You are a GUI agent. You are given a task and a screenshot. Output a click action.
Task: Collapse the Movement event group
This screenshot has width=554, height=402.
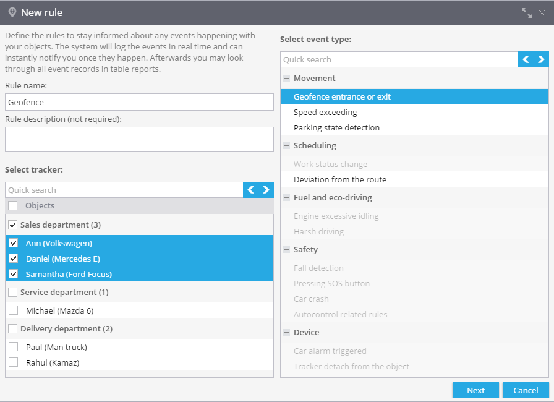(x=286, y=79)
